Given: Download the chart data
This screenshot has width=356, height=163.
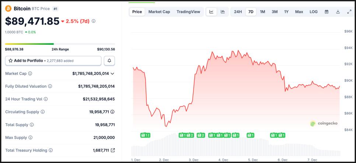Looking at the screenshot, I should (338, 12).
